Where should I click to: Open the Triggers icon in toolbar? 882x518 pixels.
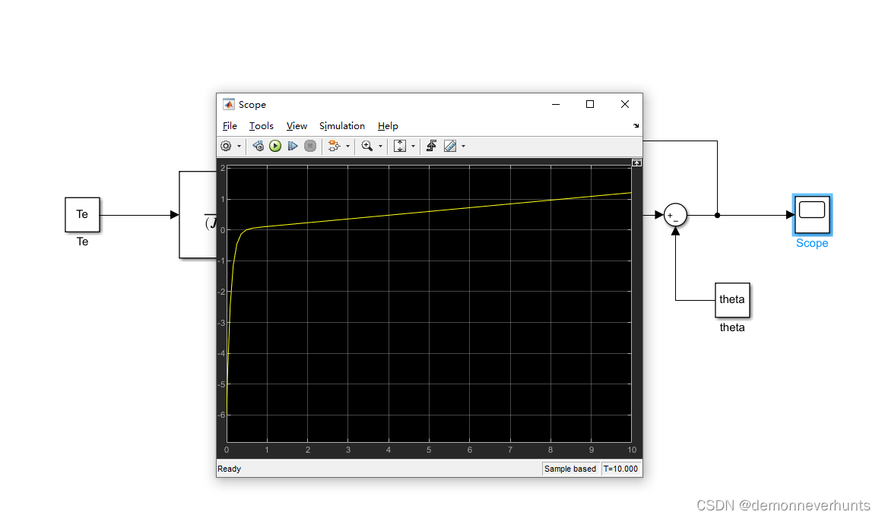(x=431, y=146)
